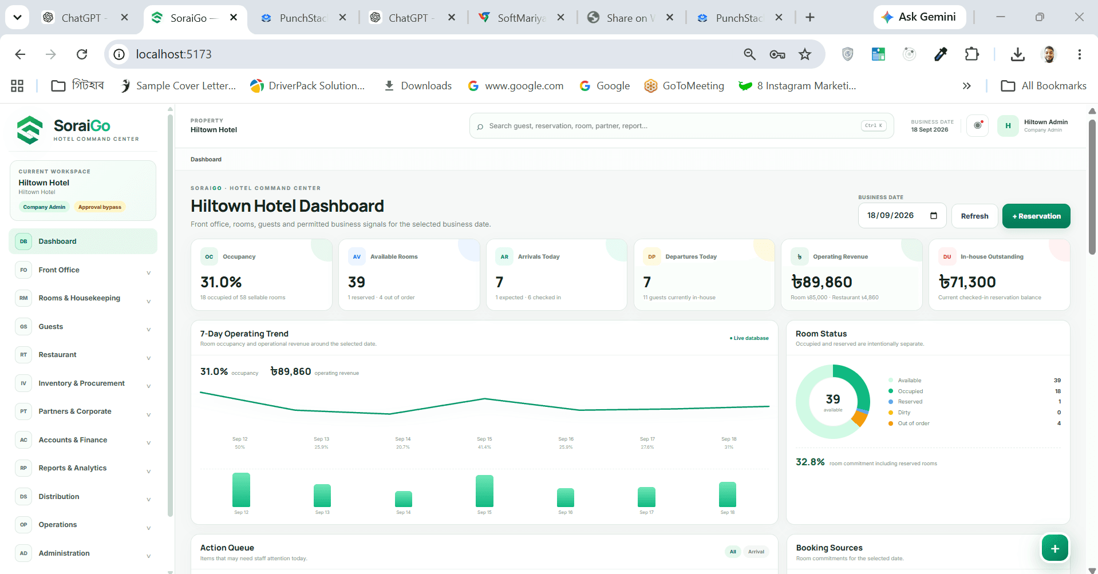Bookmark this page with the star icon
This screenshot has height=574, width=1098.
[805, 54]
